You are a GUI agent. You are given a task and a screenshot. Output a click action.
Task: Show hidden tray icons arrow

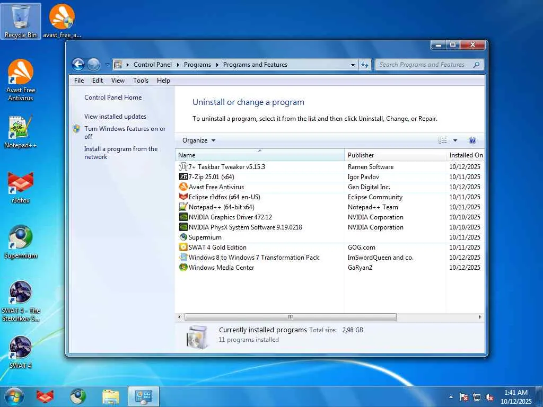(451, 397)
